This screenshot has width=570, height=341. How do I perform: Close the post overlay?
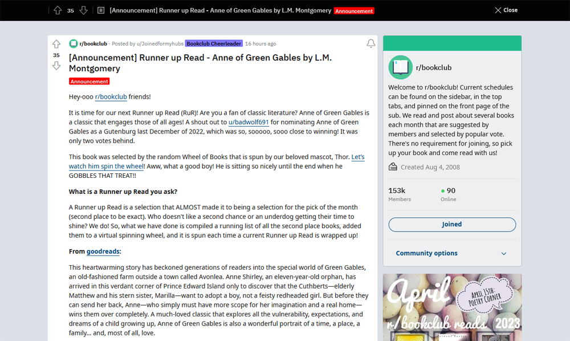pyautogui.click(x=506, y=10)
